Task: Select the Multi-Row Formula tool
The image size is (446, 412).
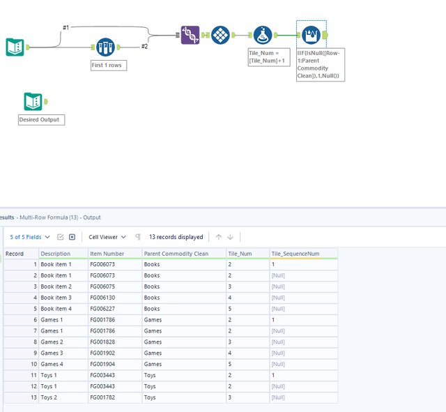Action: click(x=312, y=35)
